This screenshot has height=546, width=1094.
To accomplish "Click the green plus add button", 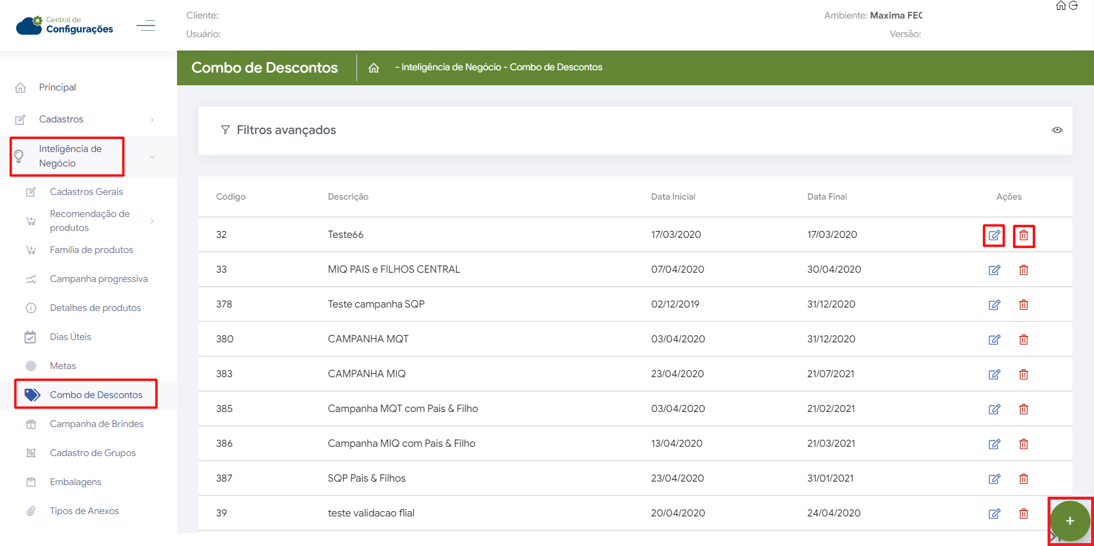I will tap(1070, 521).
